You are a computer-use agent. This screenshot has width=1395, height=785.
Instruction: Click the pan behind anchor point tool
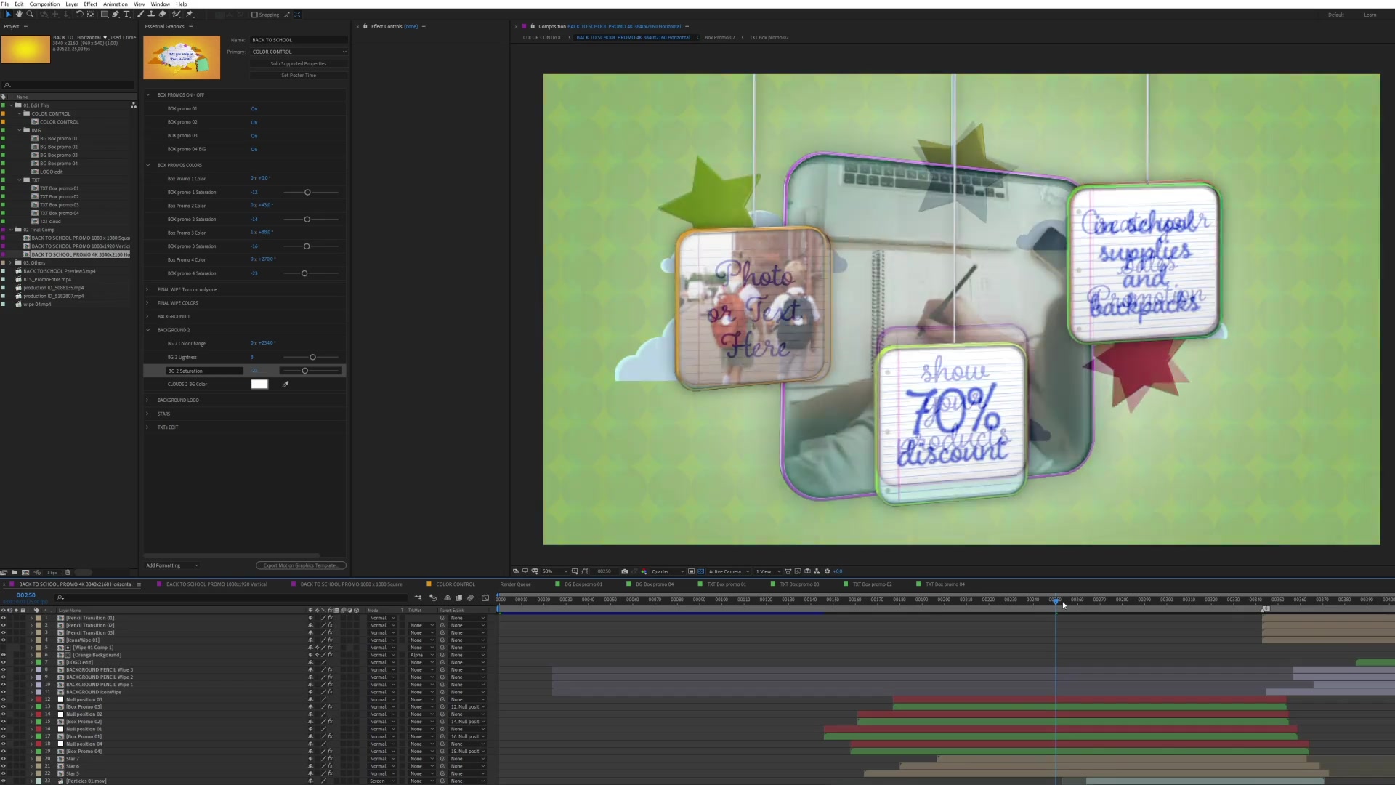91,14
